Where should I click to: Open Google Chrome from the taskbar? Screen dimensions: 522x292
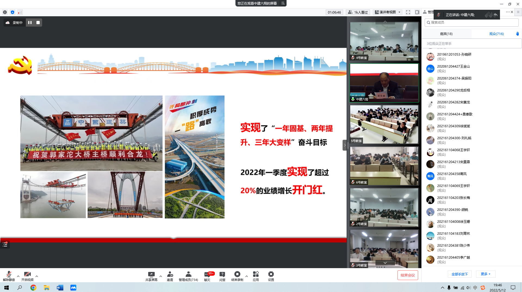[33, 288]
